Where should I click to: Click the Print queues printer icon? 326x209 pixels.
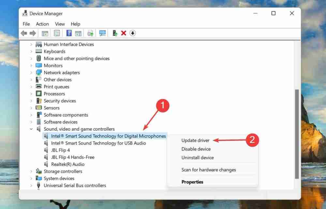coord(39,87)
